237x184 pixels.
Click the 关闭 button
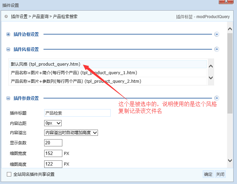220,174
